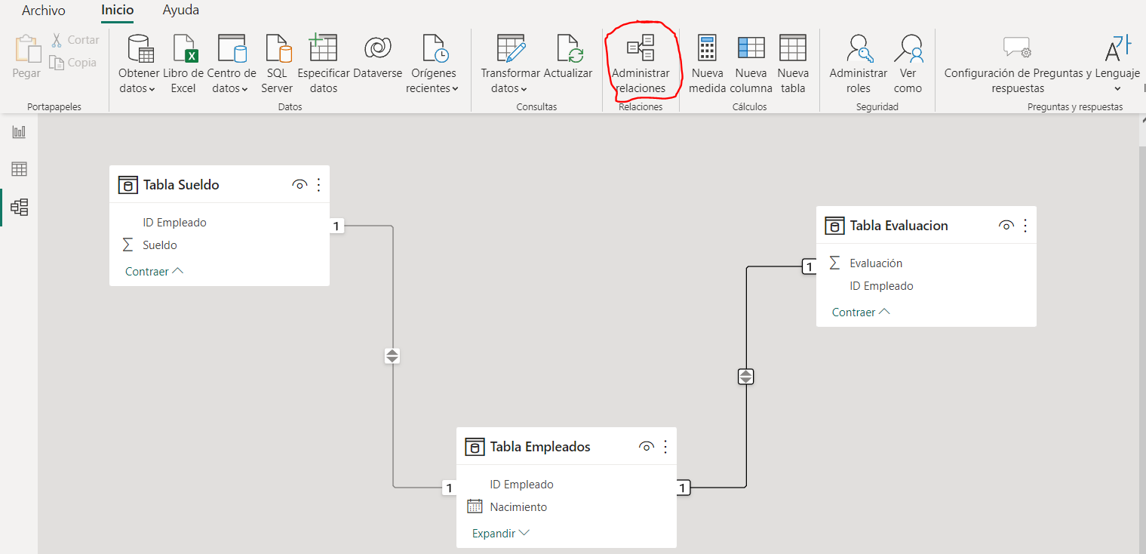Click the Lenguaje icon

(1117, 48)
